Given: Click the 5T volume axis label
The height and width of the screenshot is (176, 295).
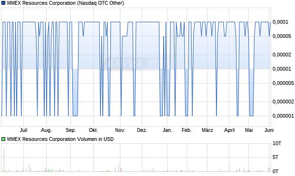Looking at the screenshot, I should (275, 157).
